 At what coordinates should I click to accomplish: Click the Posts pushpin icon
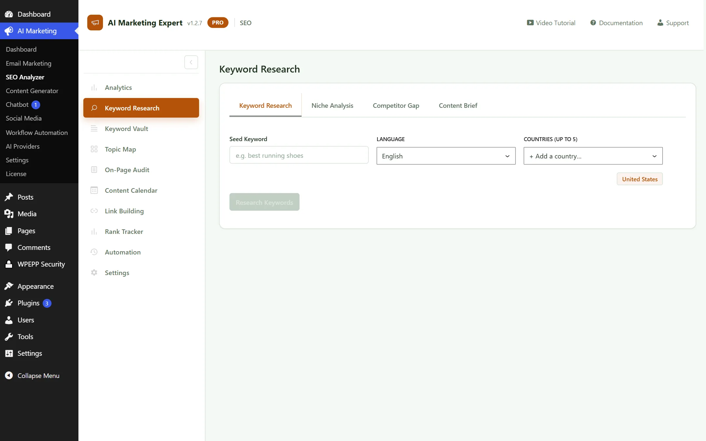(9, 197)
